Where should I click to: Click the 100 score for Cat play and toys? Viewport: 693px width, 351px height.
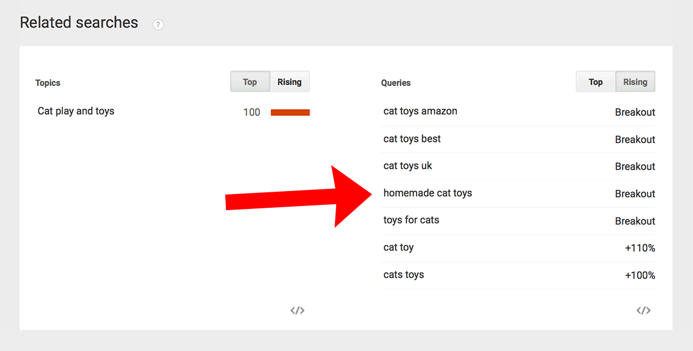252,112
